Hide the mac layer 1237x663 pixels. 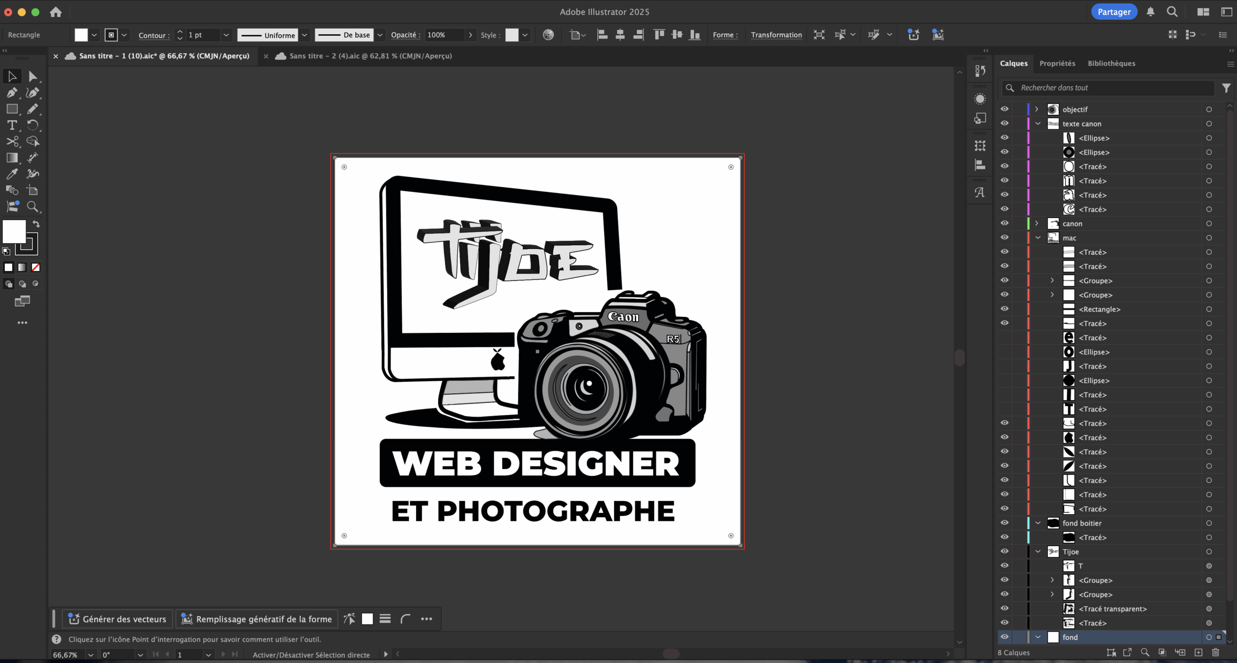[1005, 237]
